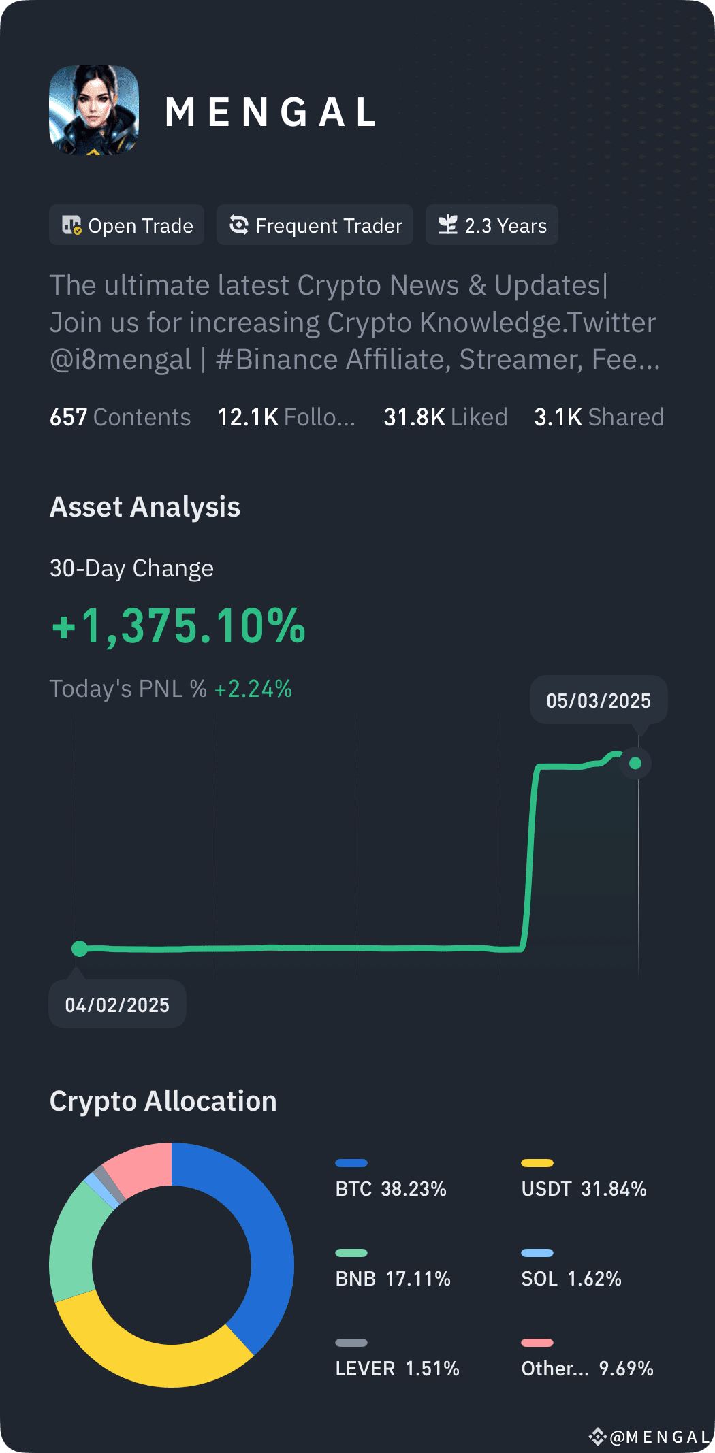Open the Crypto Allocation section

pyautogui.click(x=163, y=1100)
